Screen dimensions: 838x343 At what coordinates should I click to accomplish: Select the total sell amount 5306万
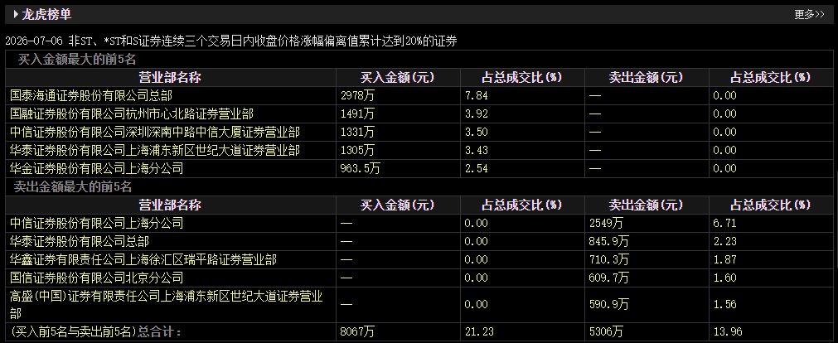coord(606,331)
